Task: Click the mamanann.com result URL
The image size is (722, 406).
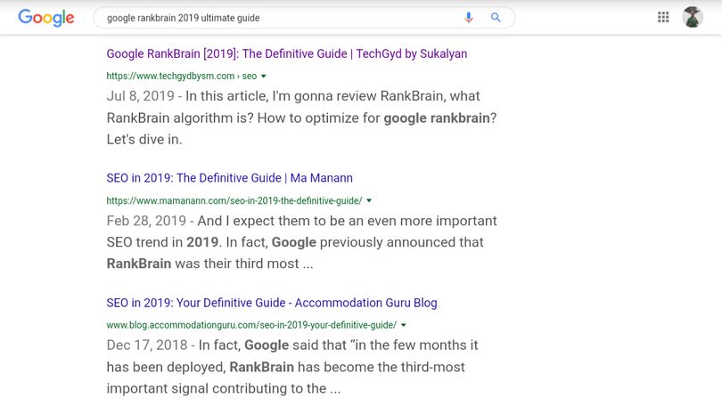Action: pyautogui.click(x=234, y=200)
